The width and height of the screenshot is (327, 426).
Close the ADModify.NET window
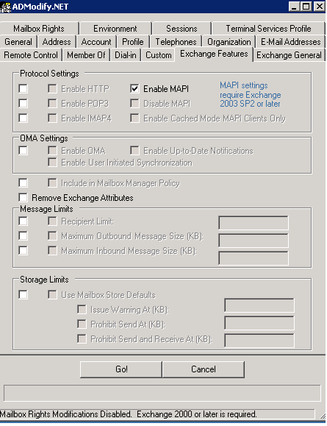click(320, 7)
